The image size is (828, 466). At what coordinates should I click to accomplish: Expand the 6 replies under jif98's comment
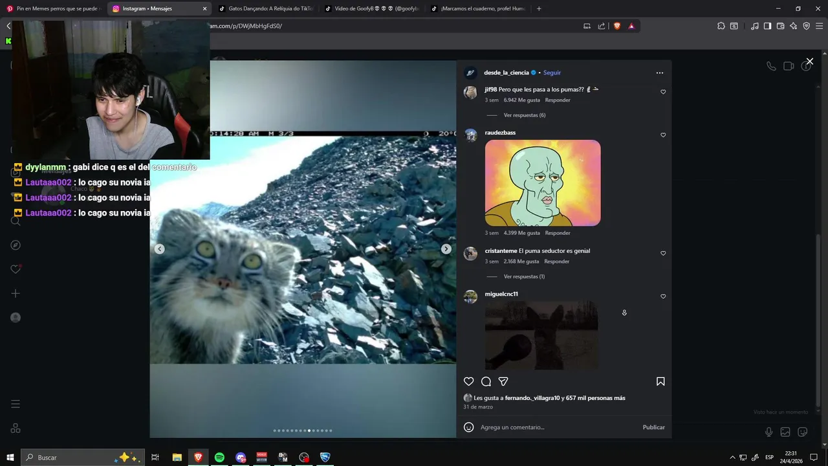[x=525, y=115]
